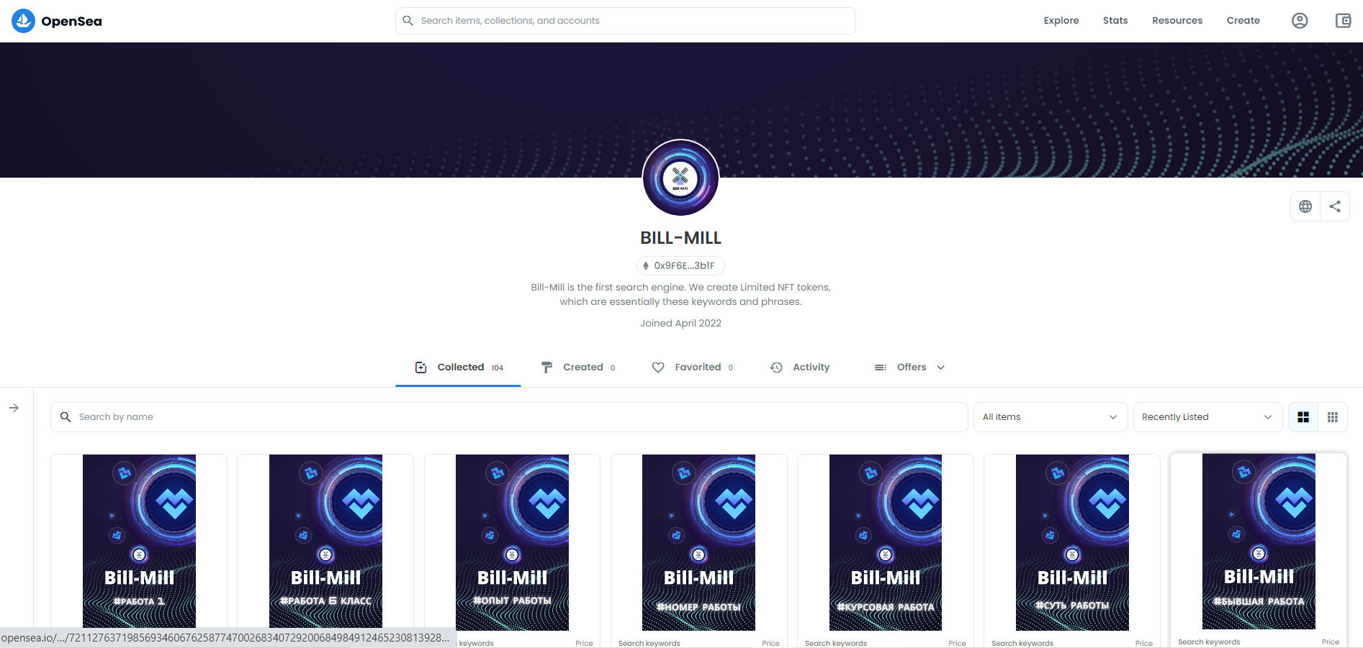Expand the Offers tab dropdown
1363x648 pixels.
pyautogui.click(x=940, y=368)
